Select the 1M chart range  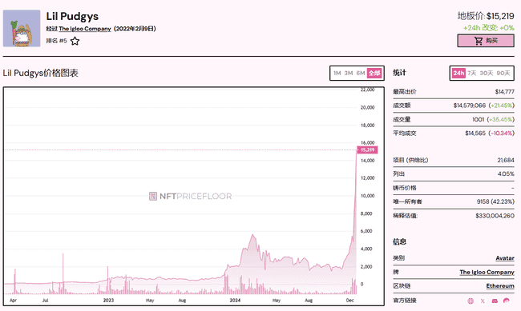point(337,73)
